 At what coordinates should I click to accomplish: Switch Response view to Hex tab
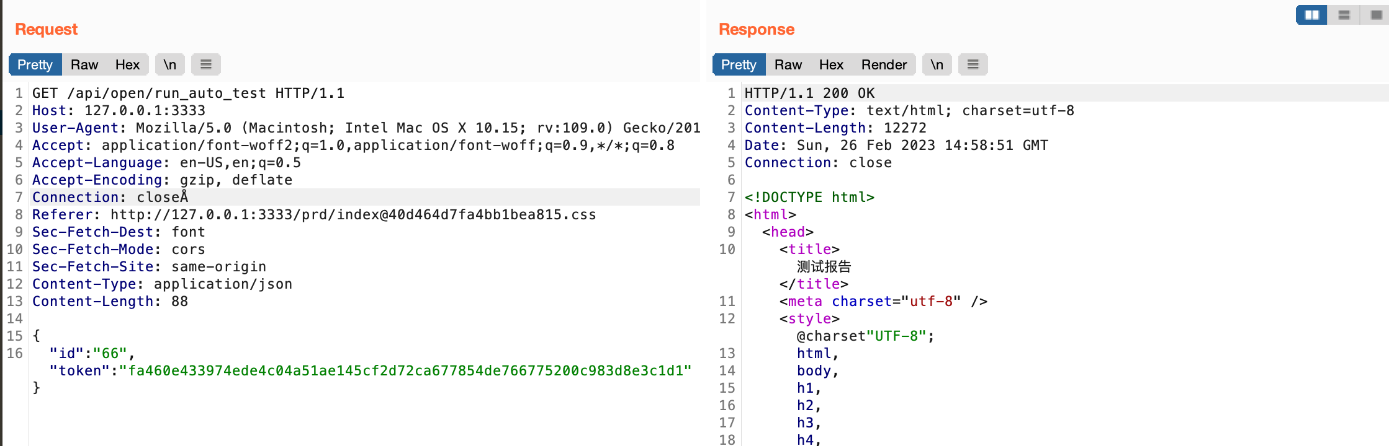tap(831, 64)
